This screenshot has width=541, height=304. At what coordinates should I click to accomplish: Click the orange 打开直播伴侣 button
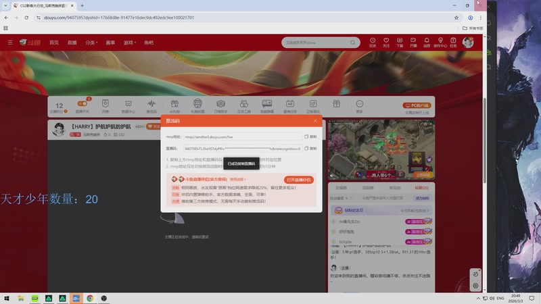point(299,180)
